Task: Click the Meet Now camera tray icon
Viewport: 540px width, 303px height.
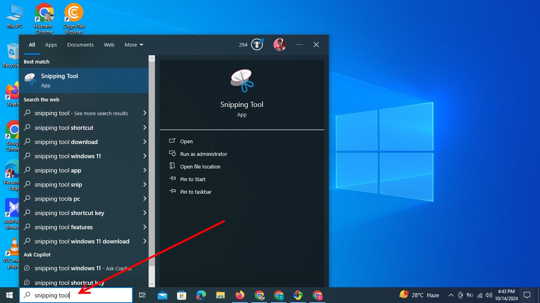Action: (x=461, y=295)
